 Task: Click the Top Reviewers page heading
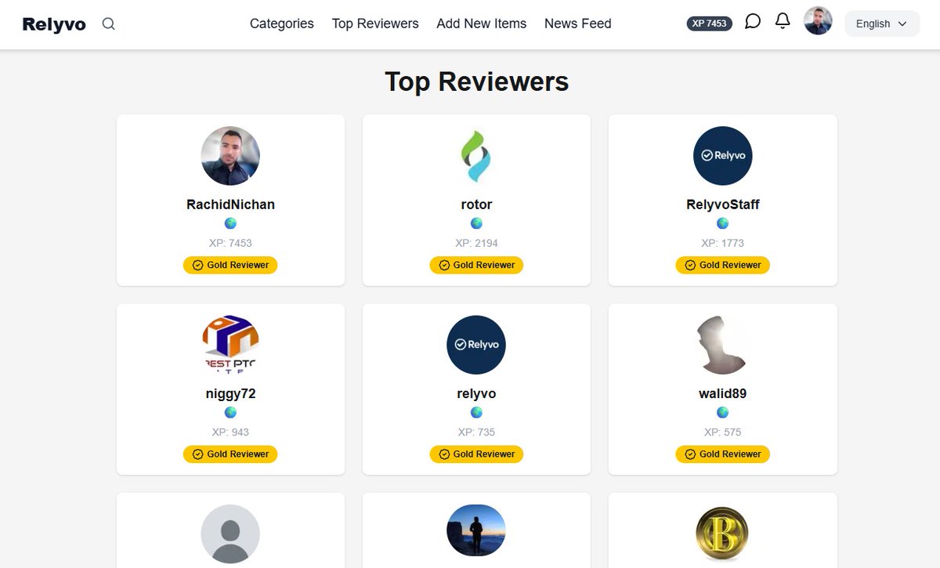476,81
